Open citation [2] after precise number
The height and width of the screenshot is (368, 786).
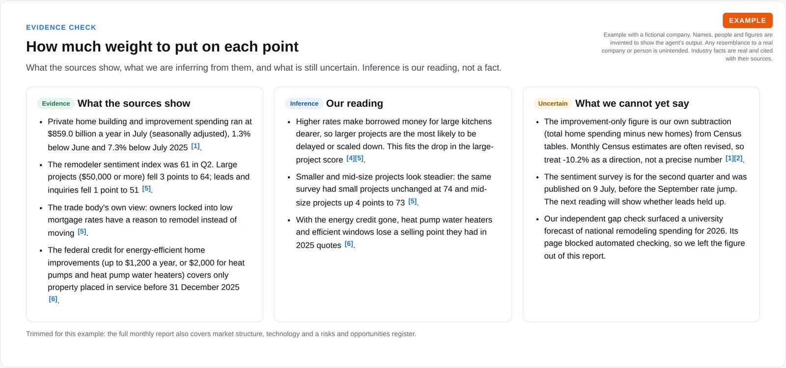tap(738, 158)
